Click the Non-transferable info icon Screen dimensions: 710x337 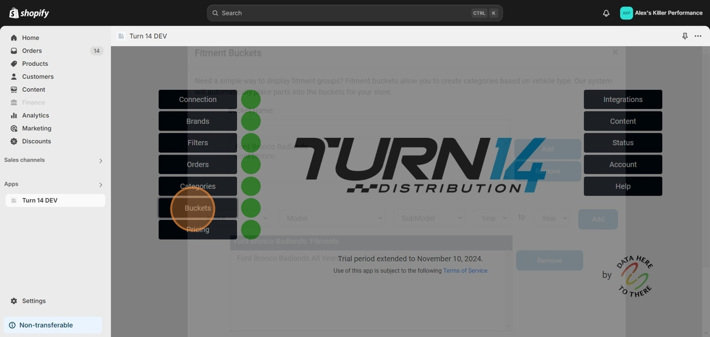pyautogui.click(x=12, y=325)
